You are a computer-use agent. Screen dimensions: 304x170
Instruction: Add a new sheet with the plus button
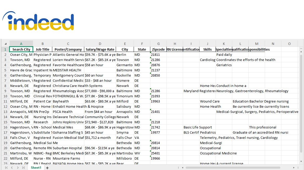47,168
